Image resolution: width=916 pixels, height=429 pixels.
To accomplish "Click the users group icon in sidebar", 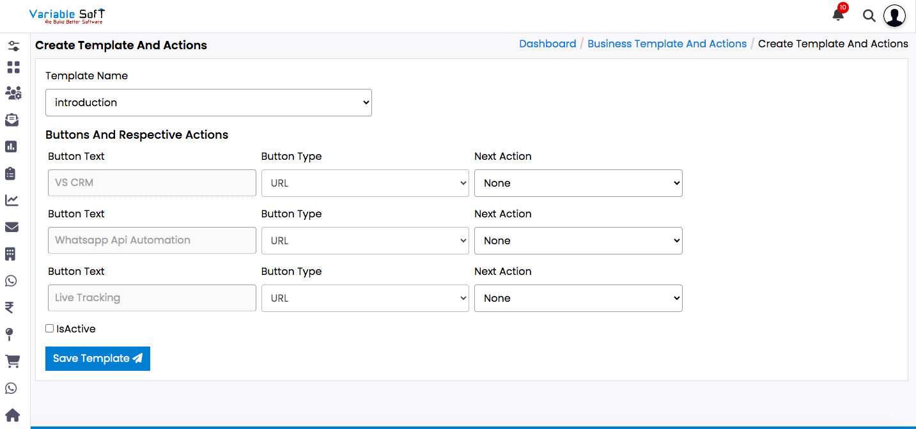I will (x=13, y=93).
